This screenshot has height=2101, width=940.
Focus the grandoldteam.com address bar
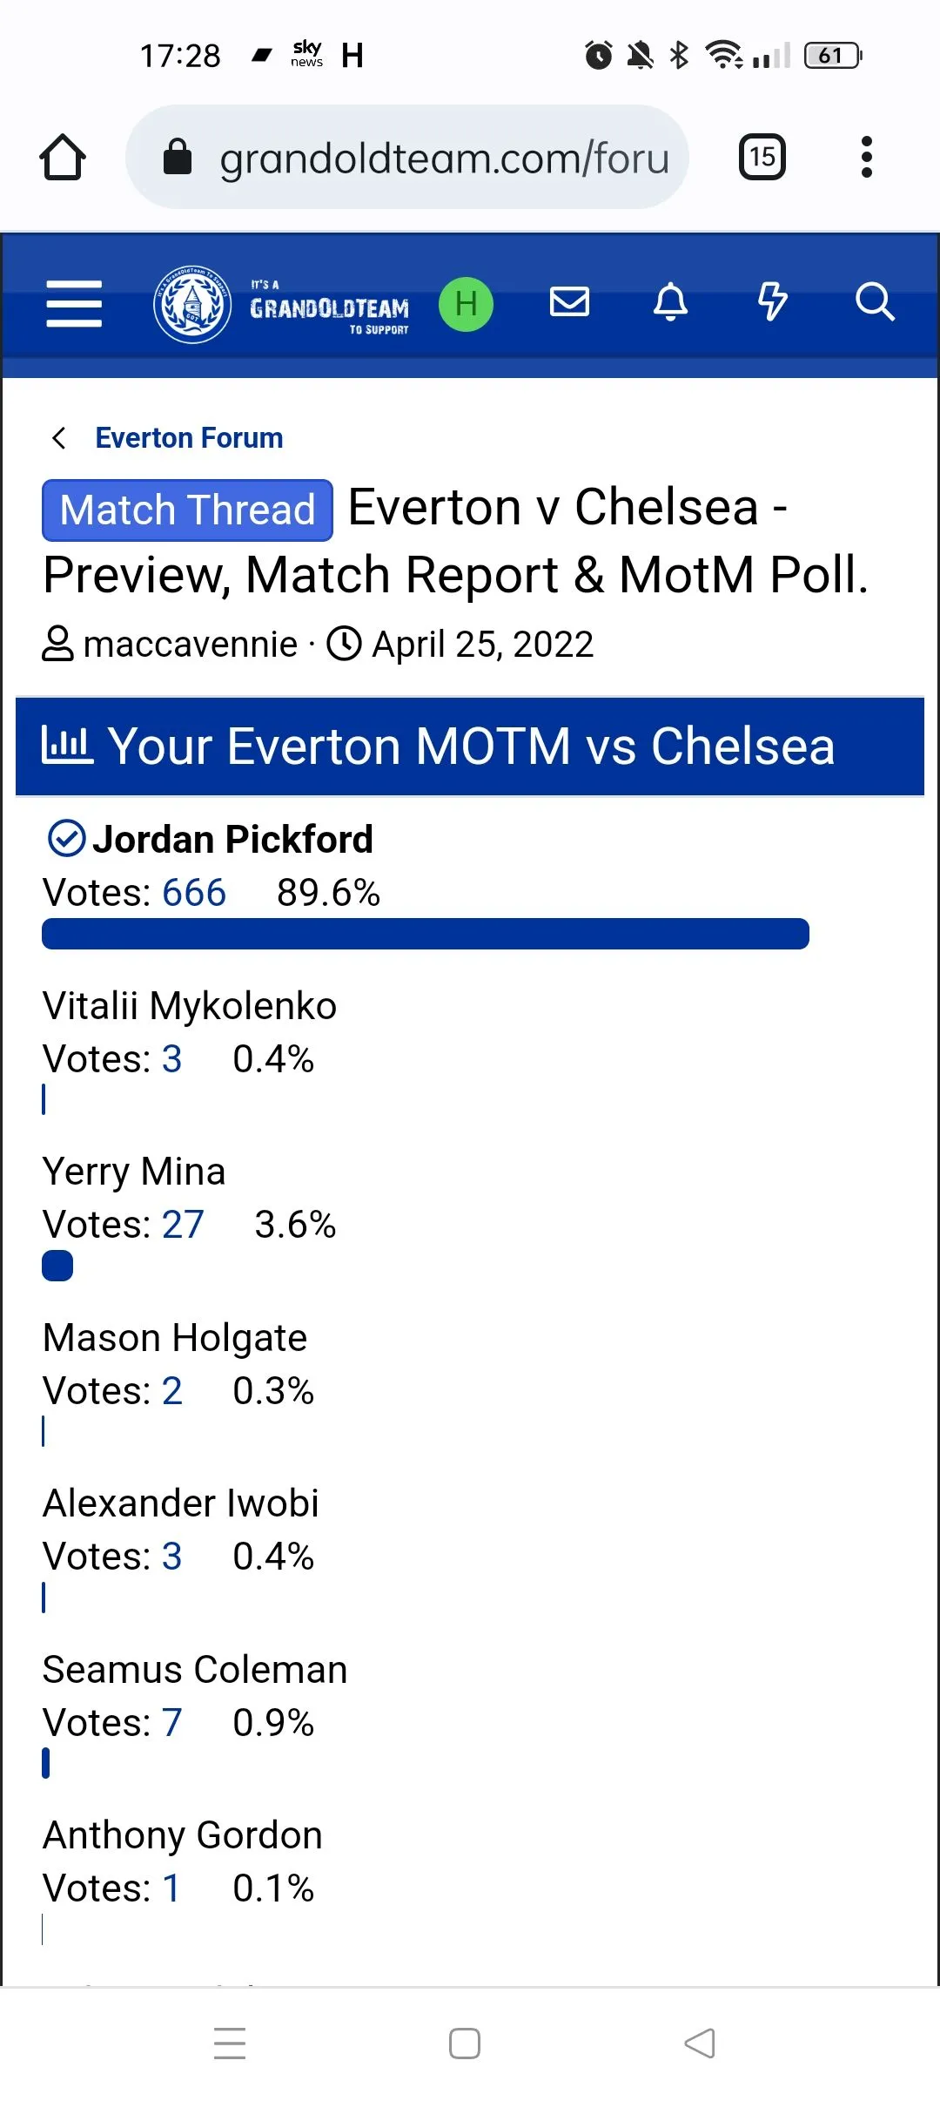click(x=444, y=158)
